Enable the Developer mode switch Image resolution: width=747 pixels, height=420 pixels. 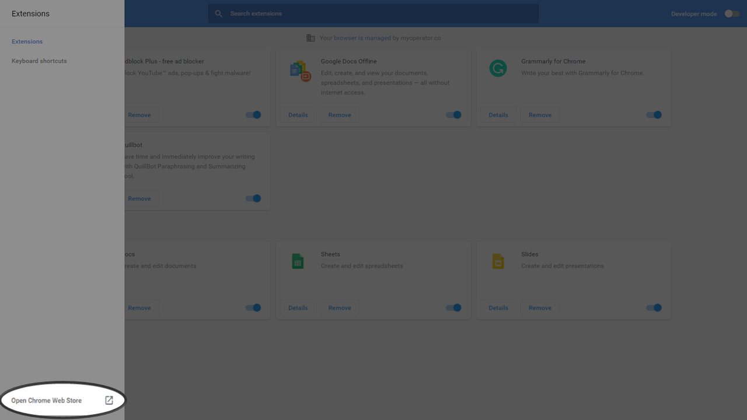[732, 13]
